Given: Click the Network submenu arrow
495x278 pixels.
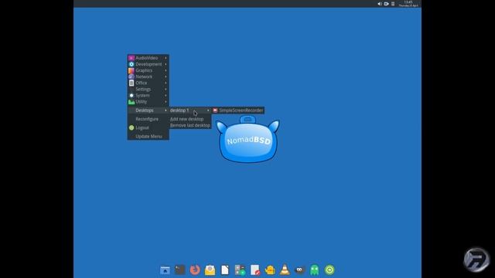Looking at the screenshot, I should point(166,76).
